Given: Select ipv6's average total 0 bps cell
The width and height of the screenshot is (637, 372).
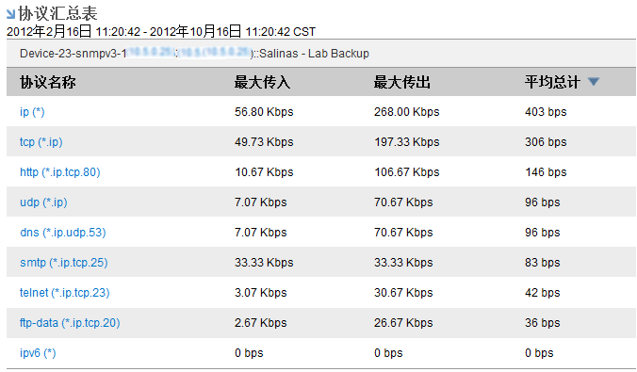Looking at the screenshot, I should [x=539, y=353].
